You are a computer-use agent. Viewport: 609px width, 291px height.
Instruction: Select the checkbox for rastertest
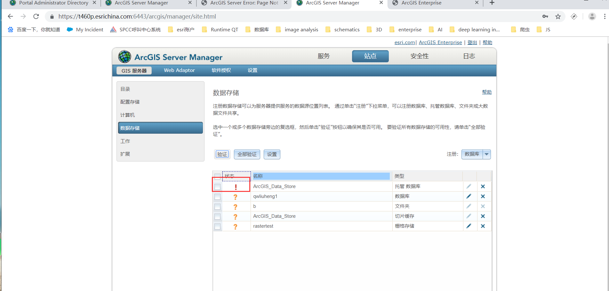tap(218, 226)
